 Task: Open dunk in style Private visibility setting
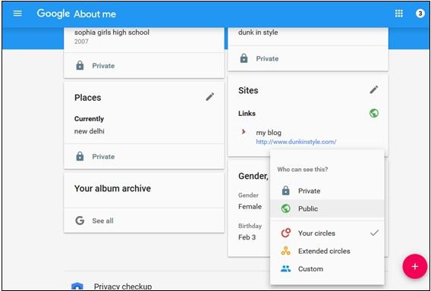click(260, 58)
